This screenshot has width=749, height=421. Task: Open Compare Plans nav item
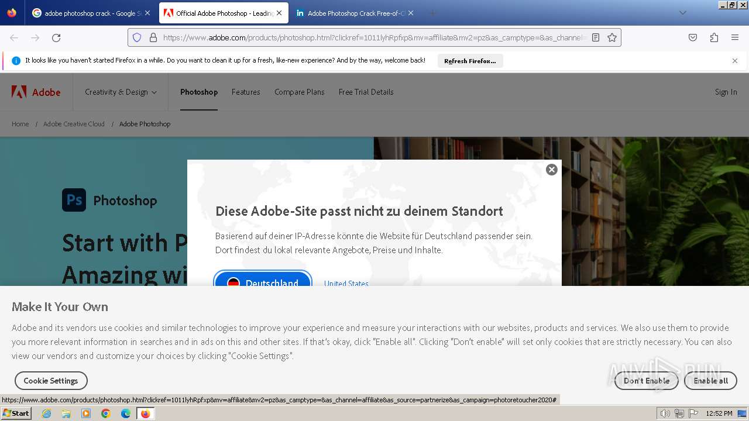pos(299,92)
